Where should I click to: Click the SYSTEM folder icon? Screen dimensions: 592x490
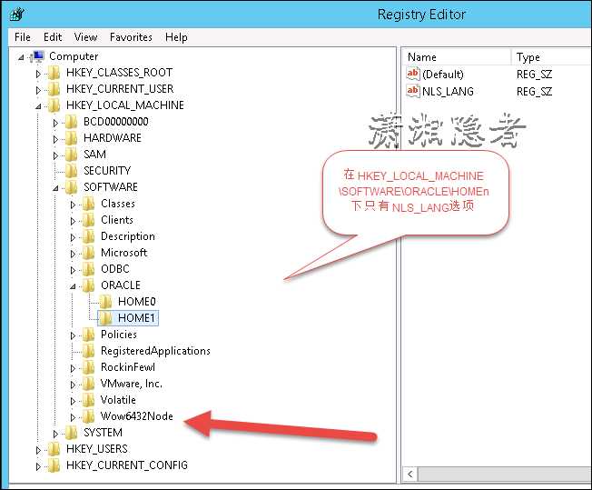[72, 433]
